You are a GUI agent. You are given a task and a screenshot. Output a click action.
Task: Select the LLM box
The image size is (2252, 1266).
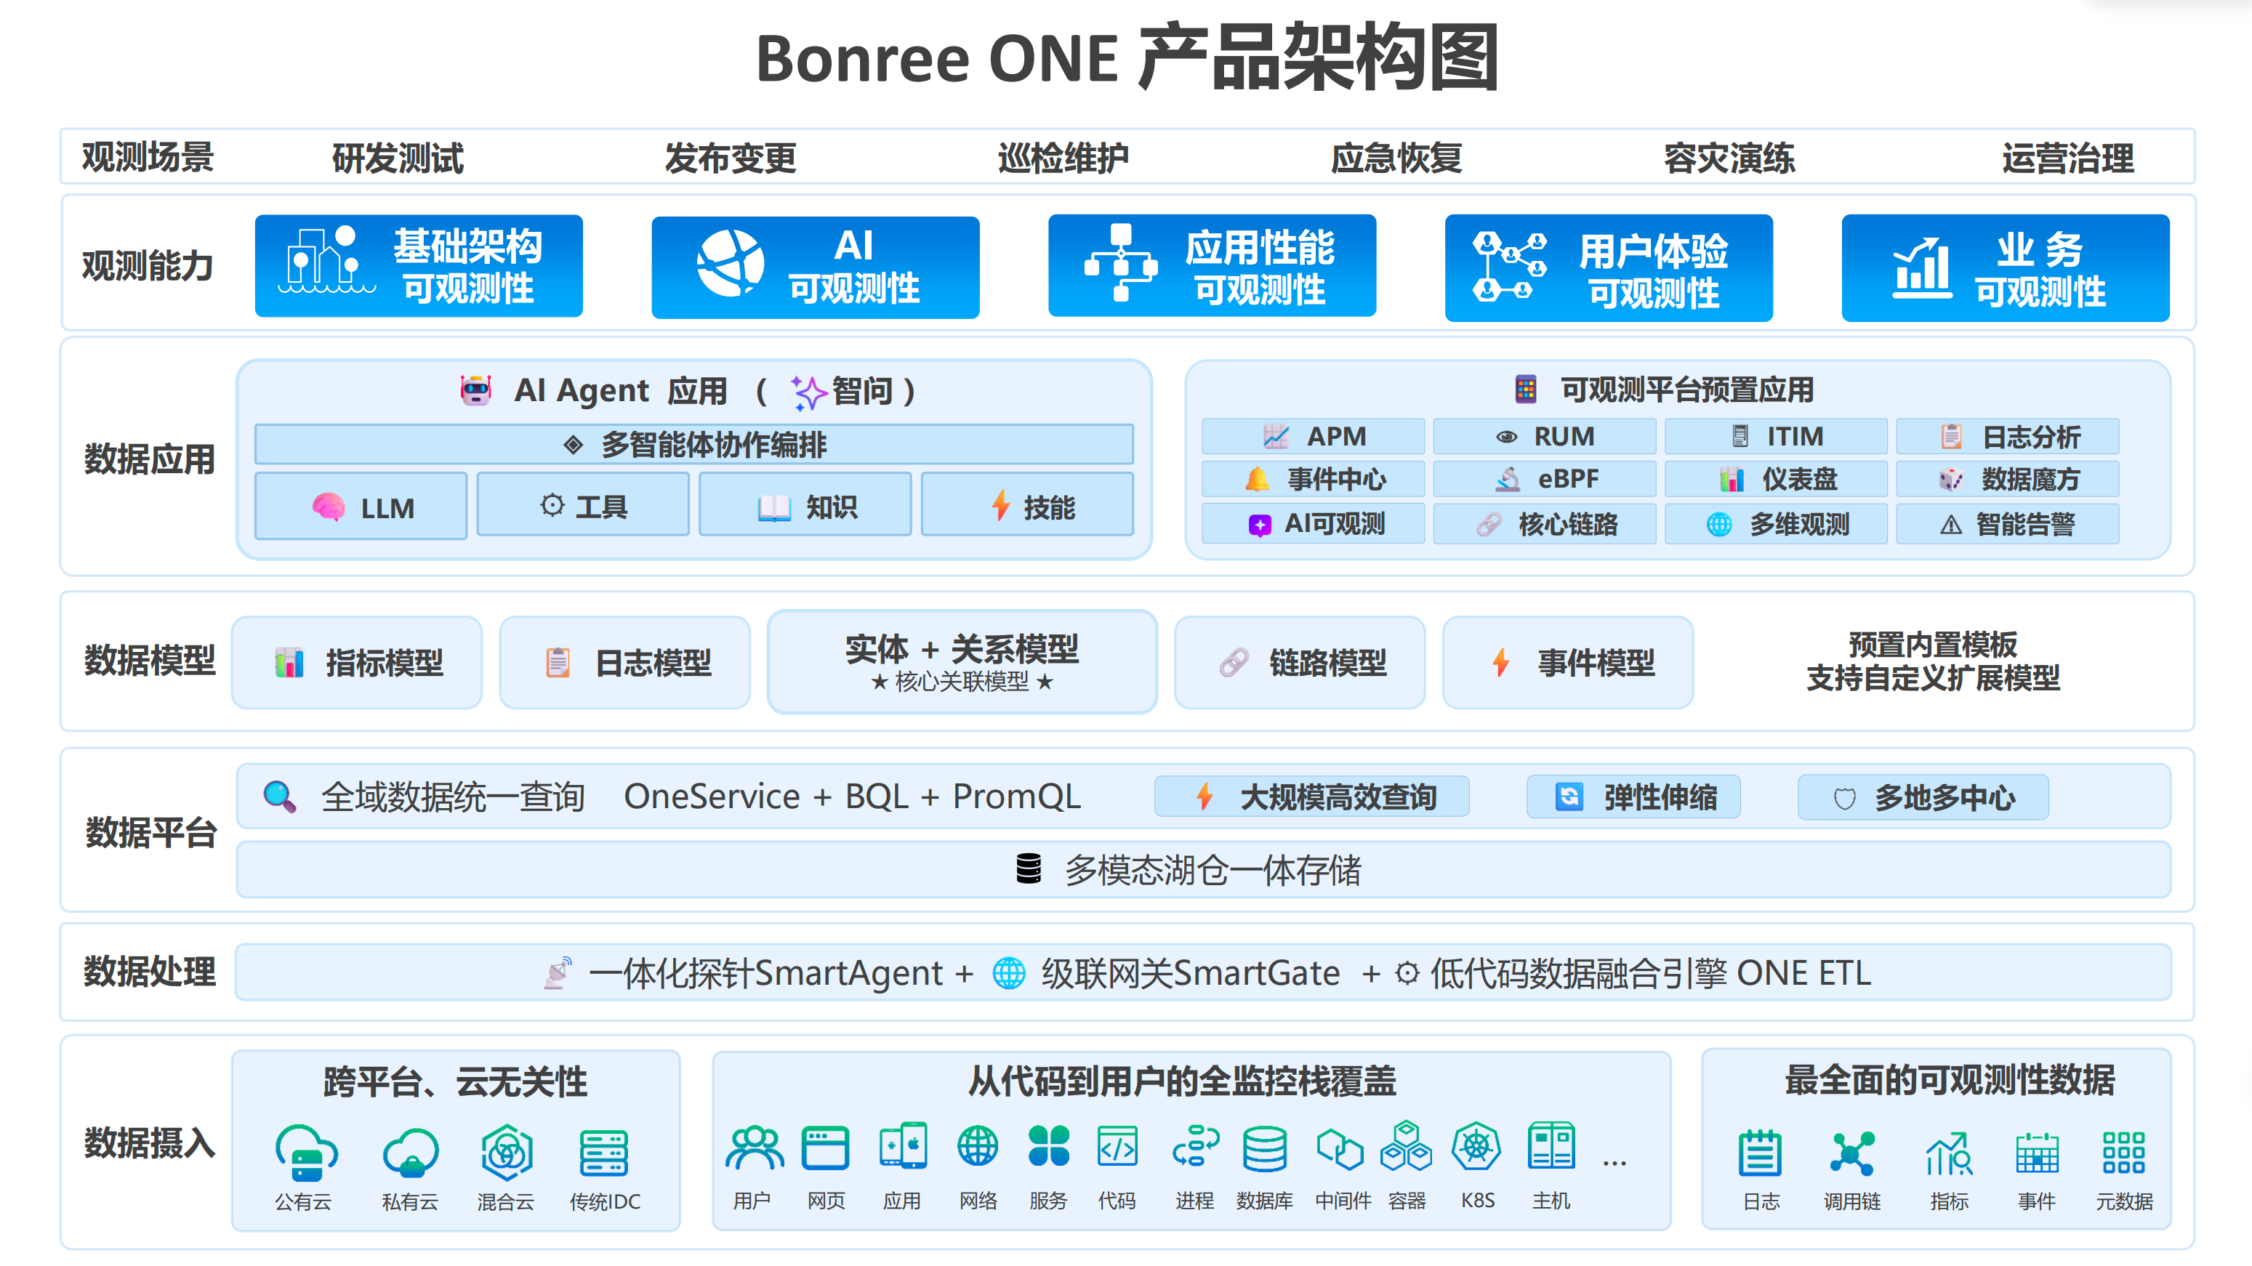[x=361, y=507]
